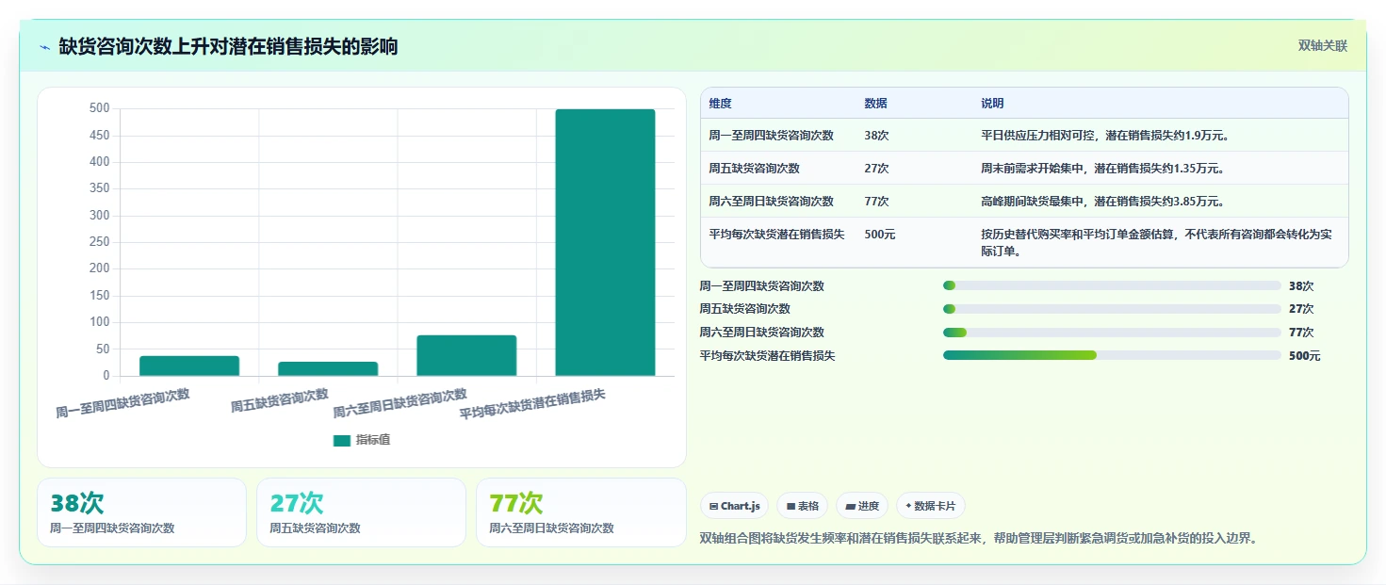The image size is (1386, 585).
Task: Click table cell 周五缺货咨询次数
Action: pos(755,169)
